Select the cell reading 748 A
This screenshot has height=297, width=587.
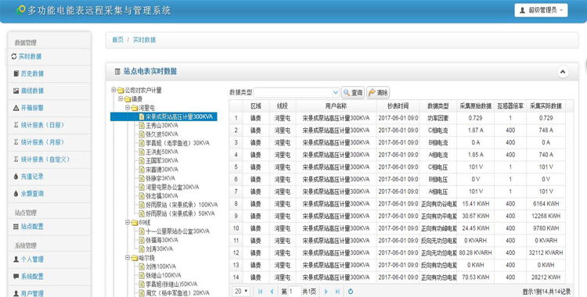pyautogui.click(x=546, y=131)
